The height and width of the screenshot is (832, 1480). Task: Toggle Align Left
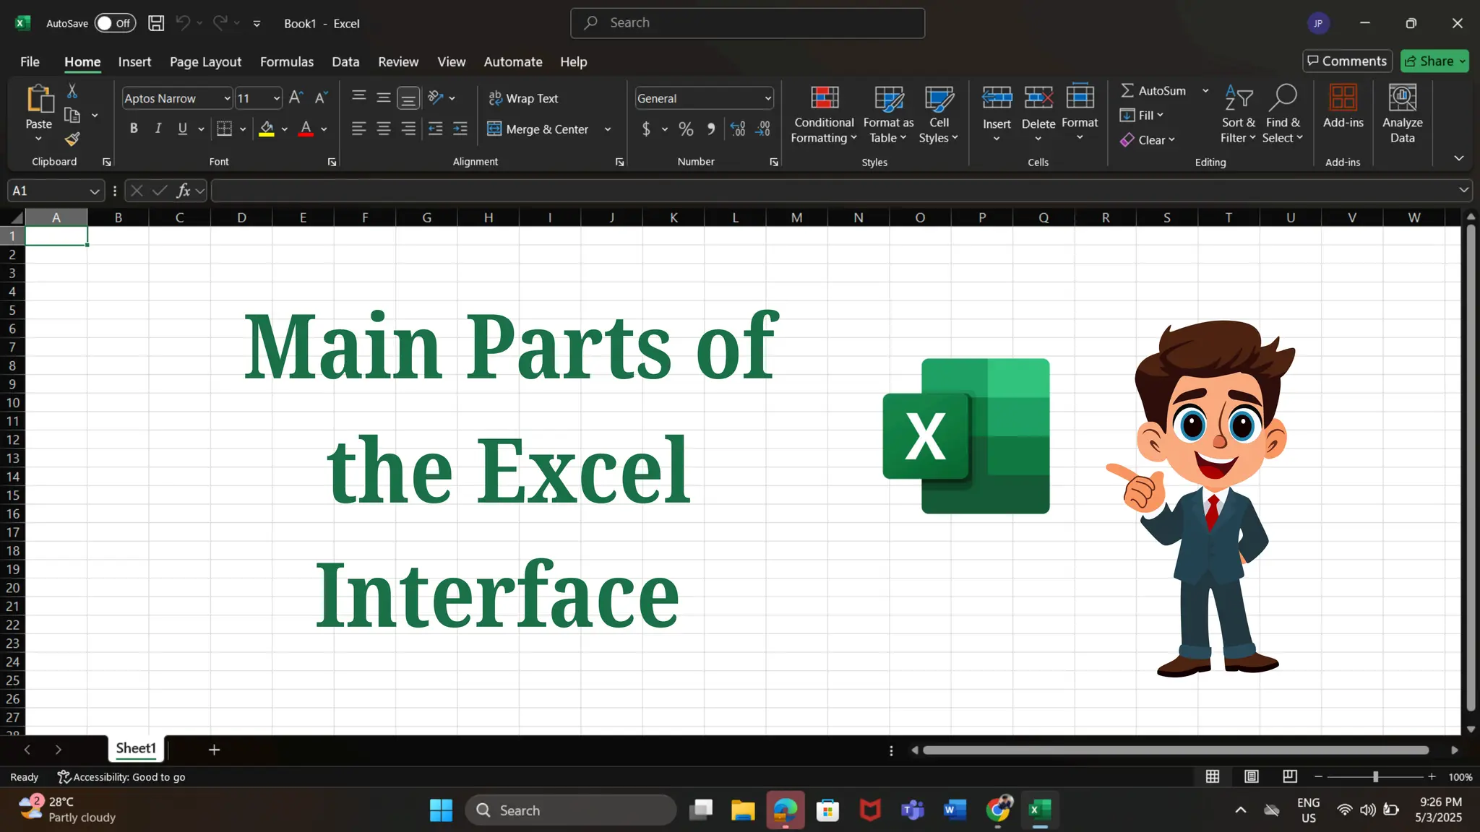(358, 129)
